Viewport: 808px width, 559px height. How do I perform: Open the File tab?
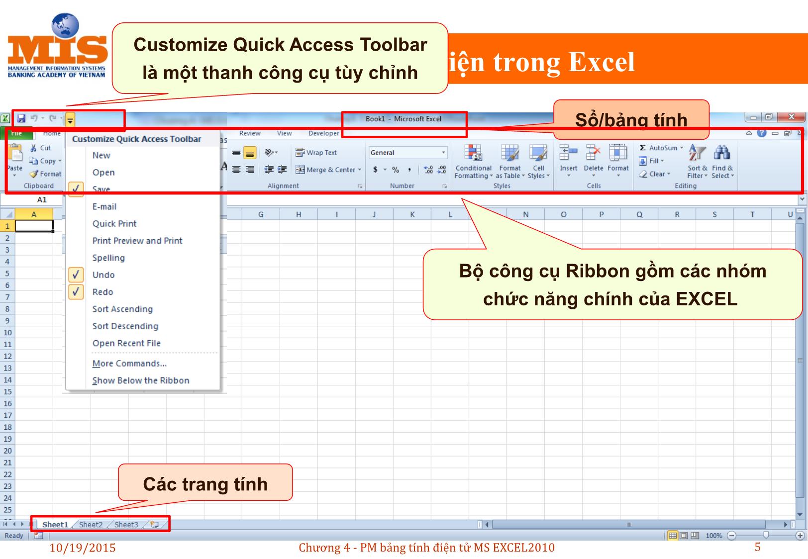point(17,133)
